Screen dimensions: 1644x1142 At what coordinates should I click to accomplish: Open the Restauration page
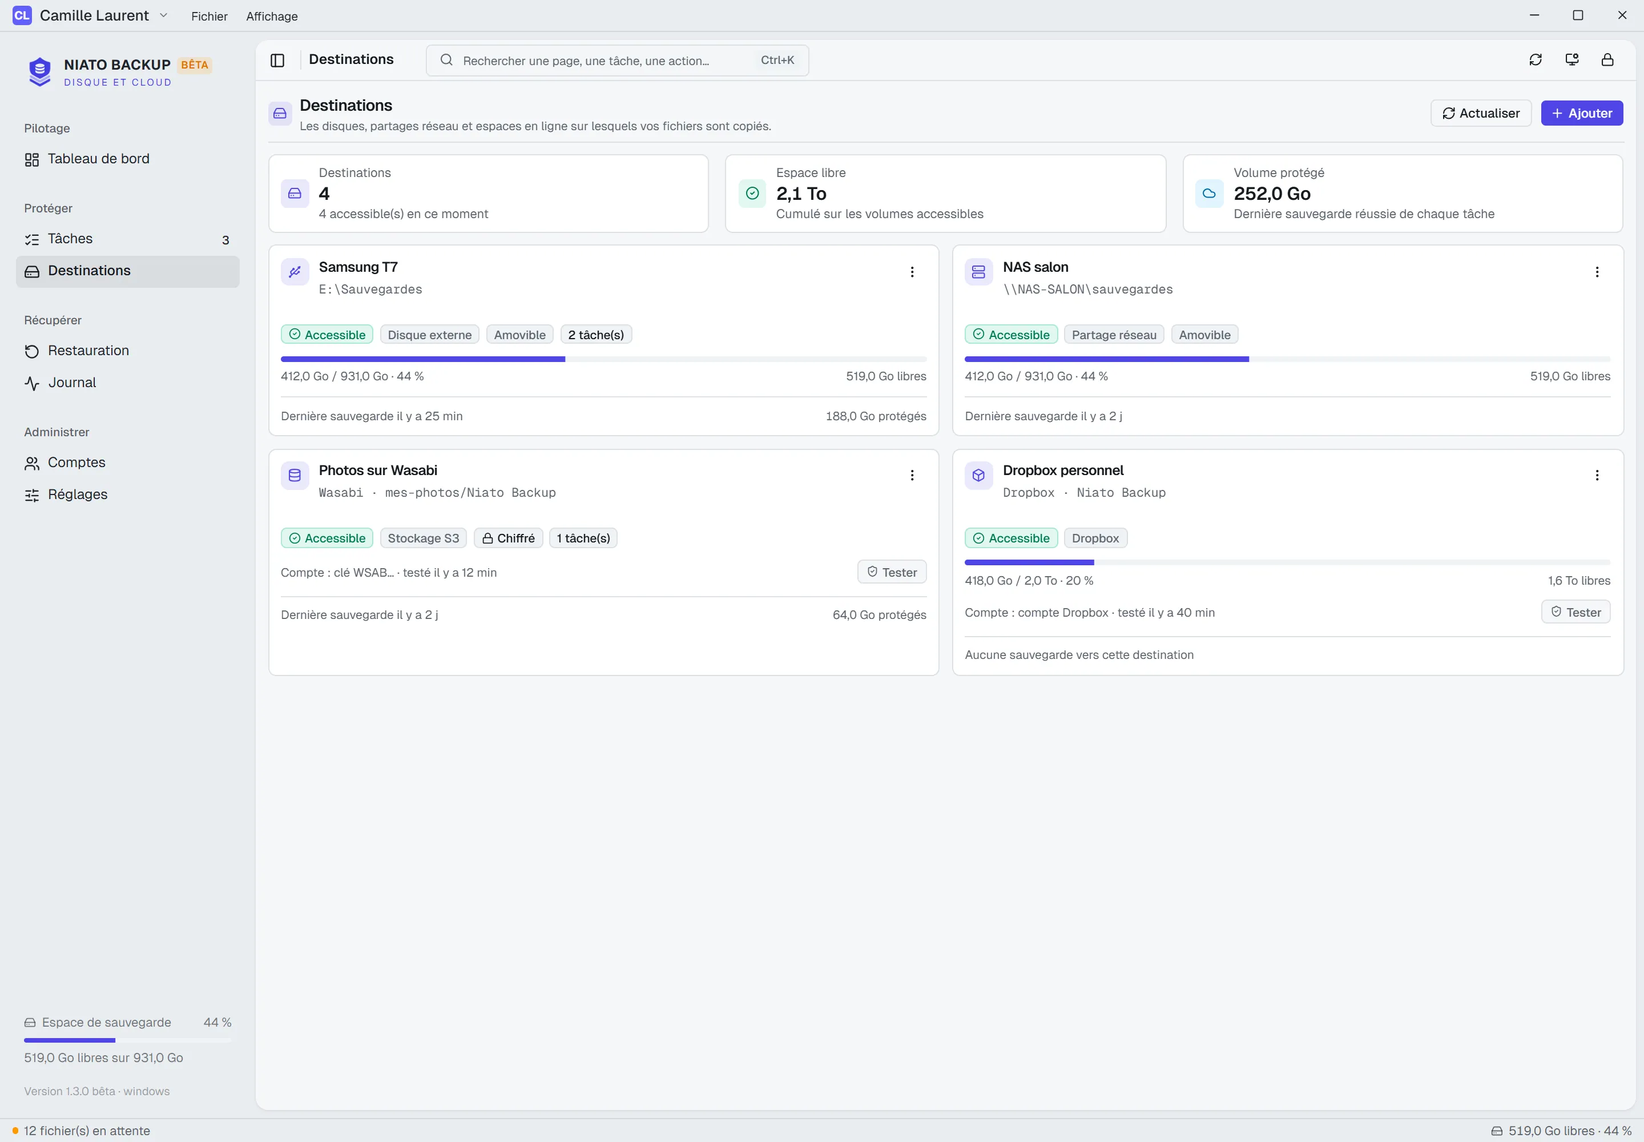127,351
